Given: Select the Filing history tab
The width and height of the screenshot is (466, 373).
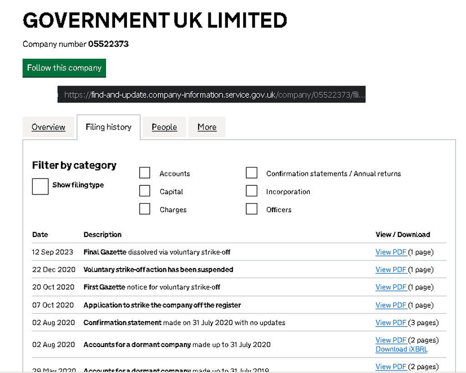Looking at the screenshot, I should pos(108,127).
